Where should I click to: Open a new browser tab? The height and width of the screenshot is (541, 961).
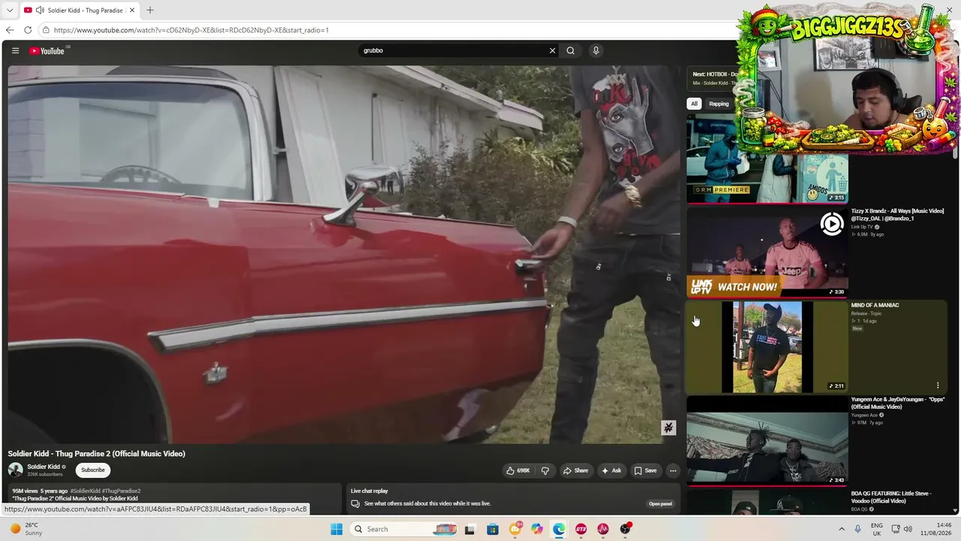[150, 11]
